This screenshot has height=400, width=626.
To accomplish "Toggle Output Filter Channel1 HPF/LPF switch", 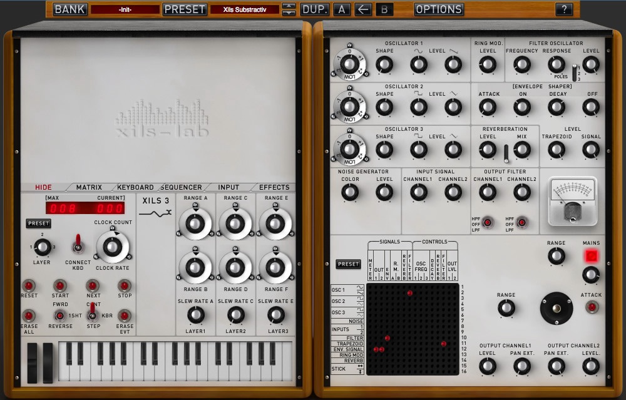I will tap(486, 222).
